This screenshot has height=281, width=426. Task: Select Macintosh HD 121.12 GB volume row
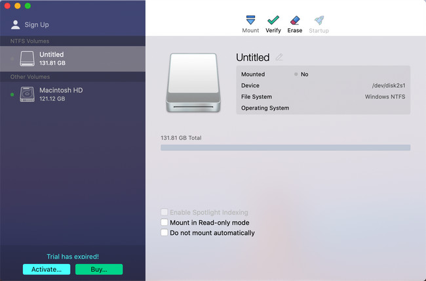(x=73, y=94)
